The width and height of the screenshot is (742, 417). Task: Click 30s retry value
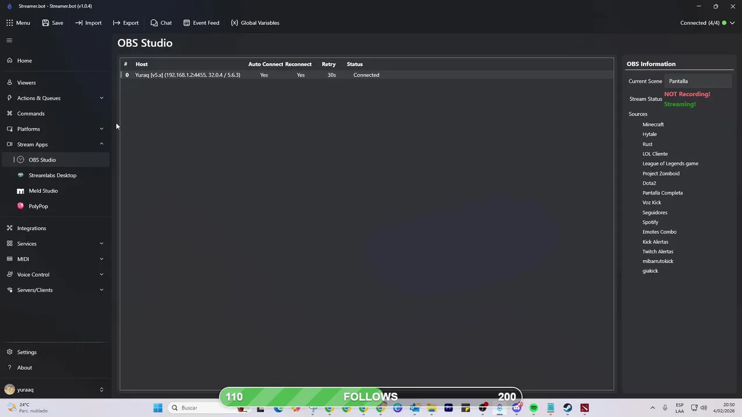point(332,75)
